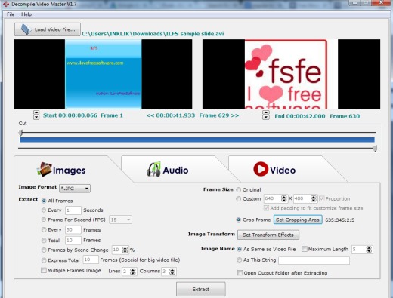Viewport: 393px width, 298px height.
Task: Open the File menu
Action: (11, 14)
